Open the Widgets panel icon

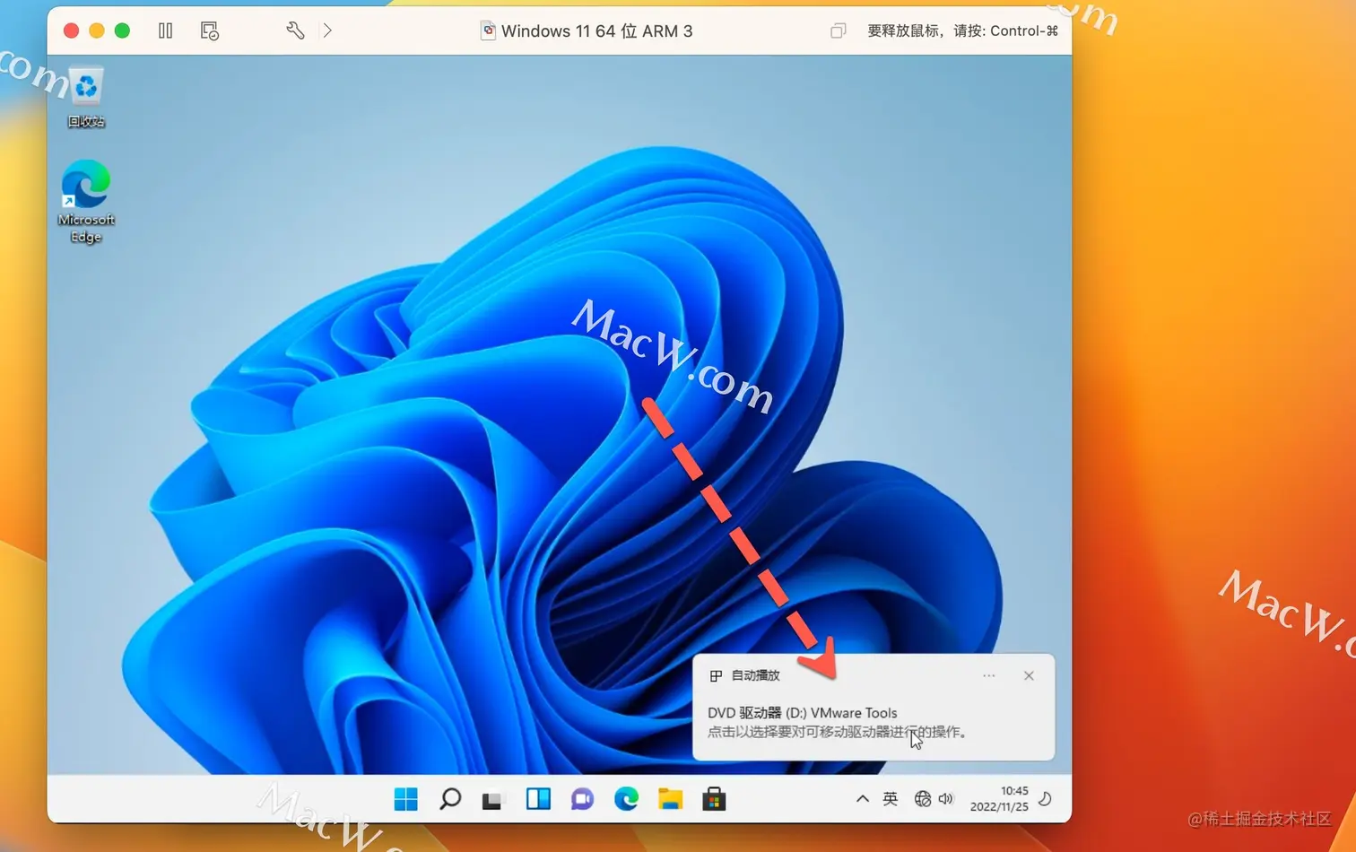[x=538, y=799]
